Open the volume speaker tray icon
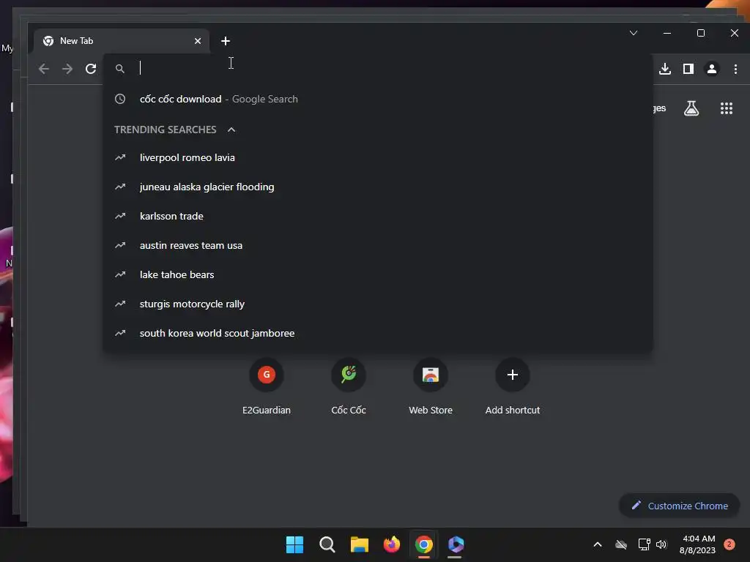The width and height of the screenshot is (750, 562). tap(661, 544)
